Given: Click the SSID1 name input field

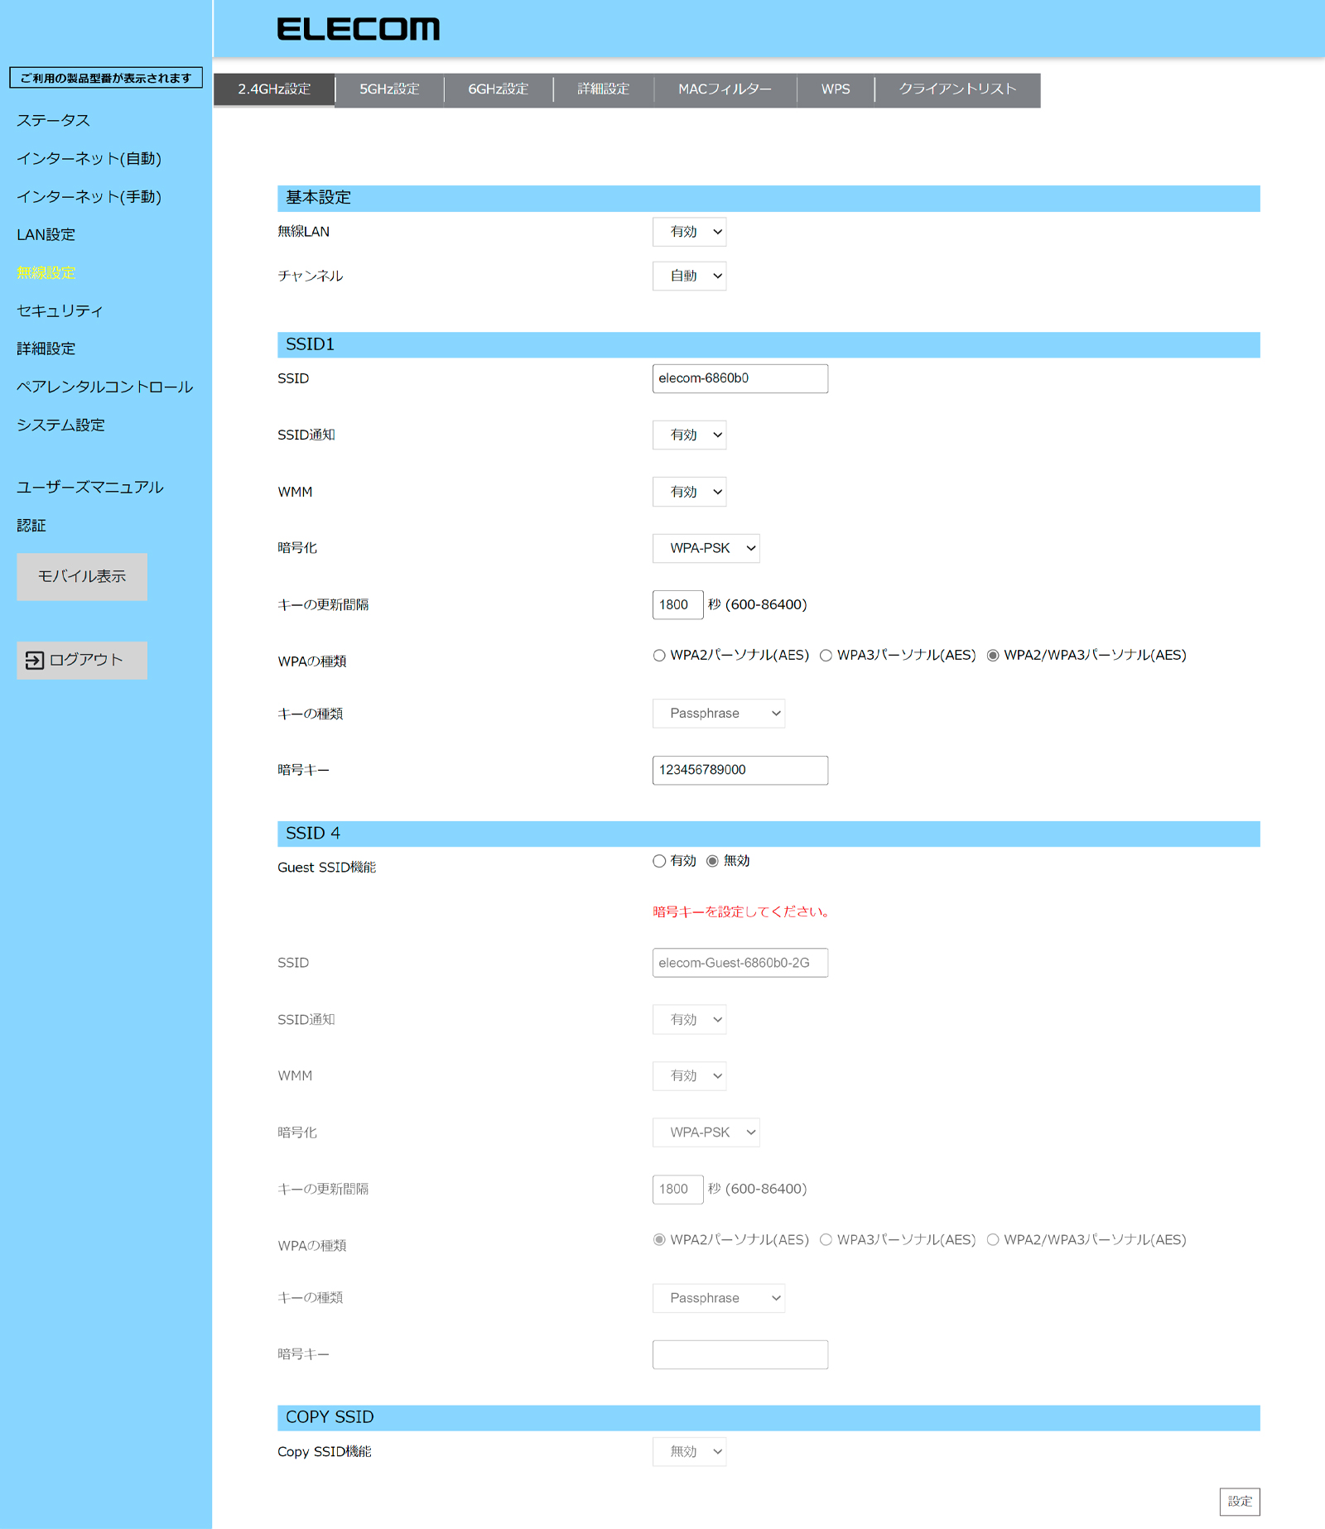Looking at the screenshot, I should pos(740,378).
